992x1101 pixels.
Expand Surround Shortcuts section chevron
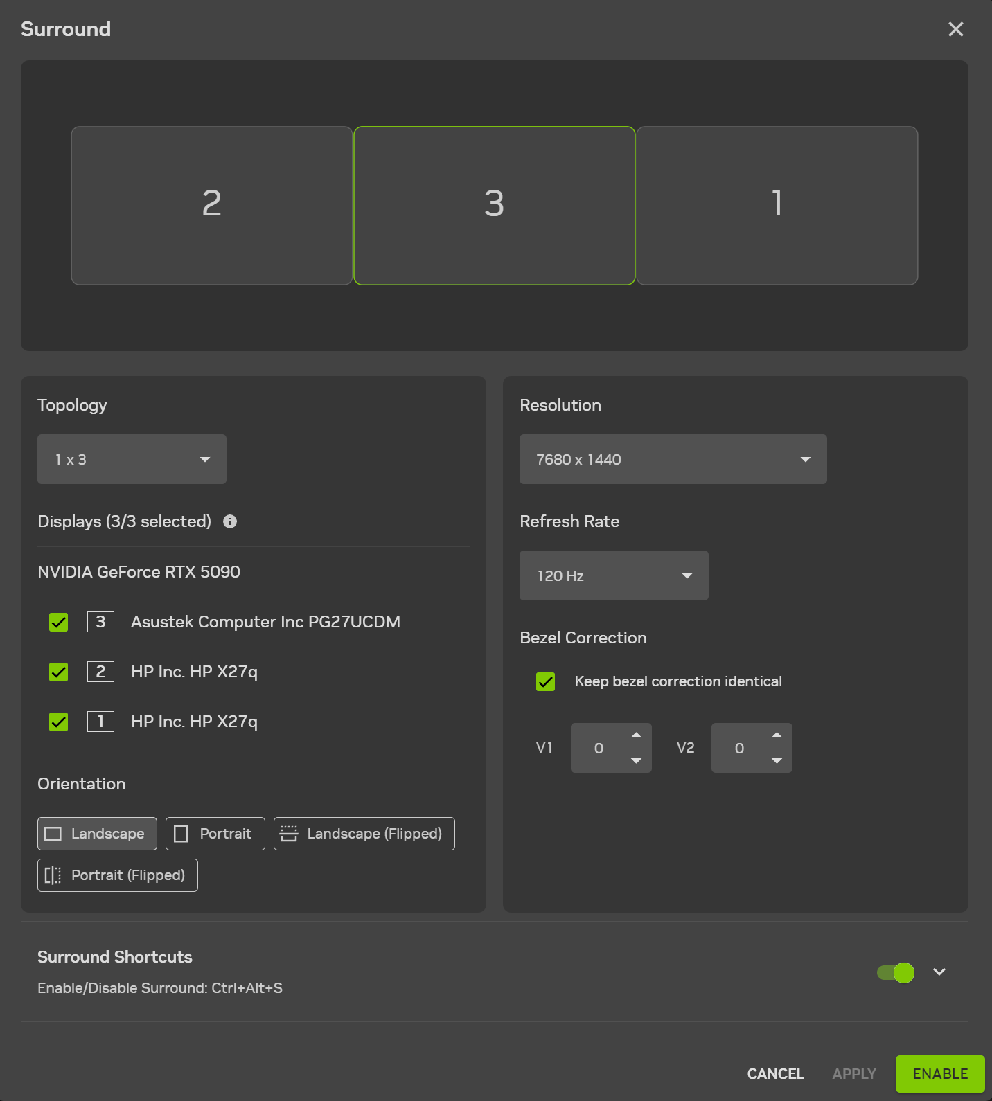point(939,972)
